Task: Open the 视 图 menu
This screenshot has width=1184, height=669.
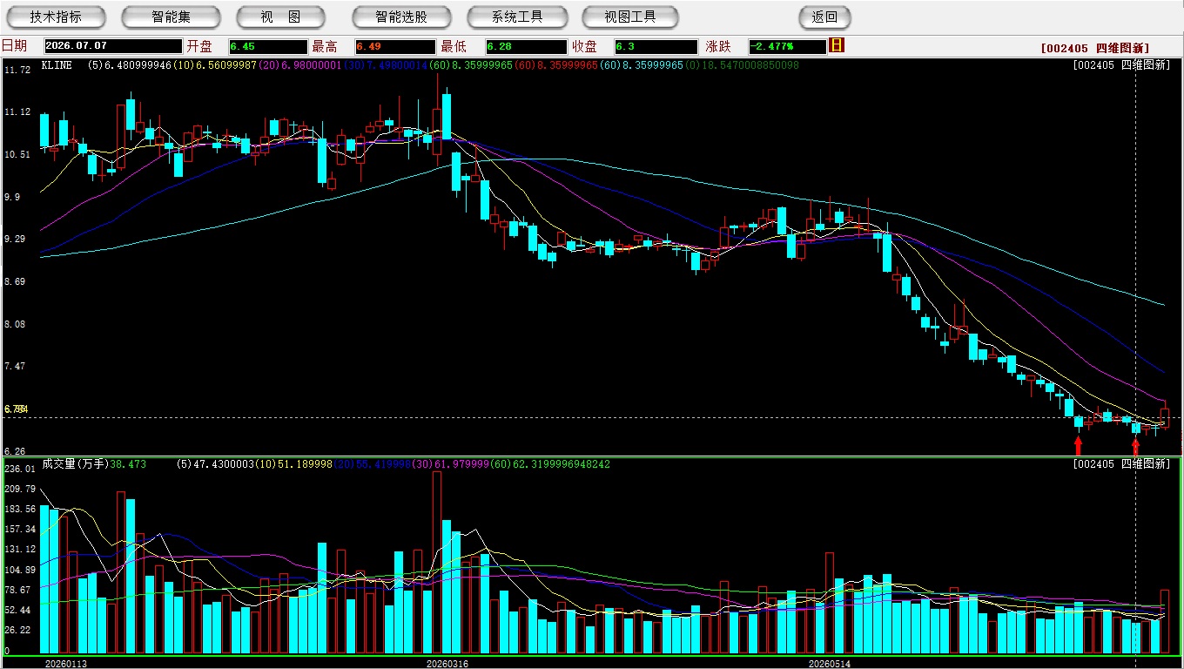Action: pos(280,17)
